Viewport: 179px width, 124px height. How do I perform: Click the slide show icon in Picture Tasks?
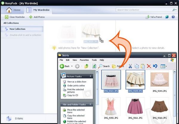[x=64, y=82]
